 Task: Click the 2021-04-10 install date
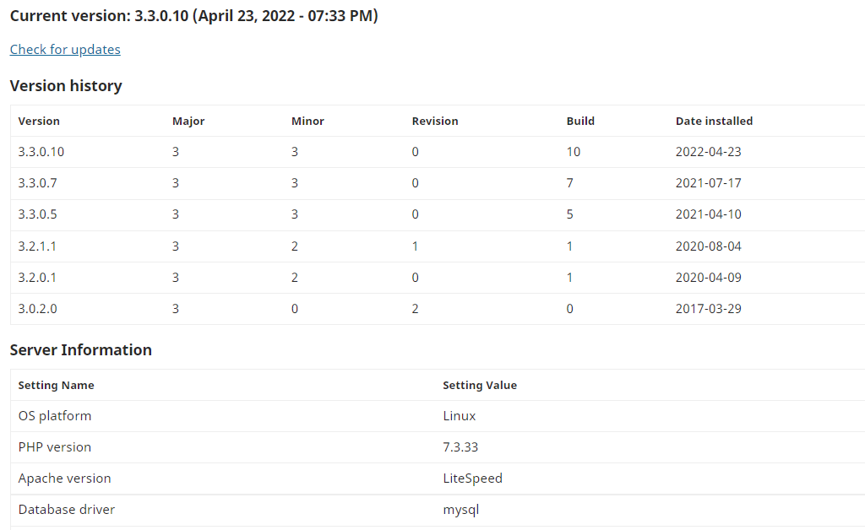709,214
